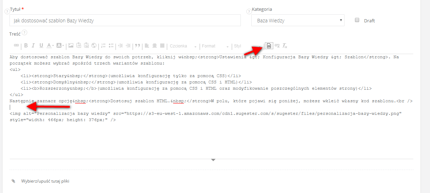Check the Draft checkbox

[x=357, y=20]
